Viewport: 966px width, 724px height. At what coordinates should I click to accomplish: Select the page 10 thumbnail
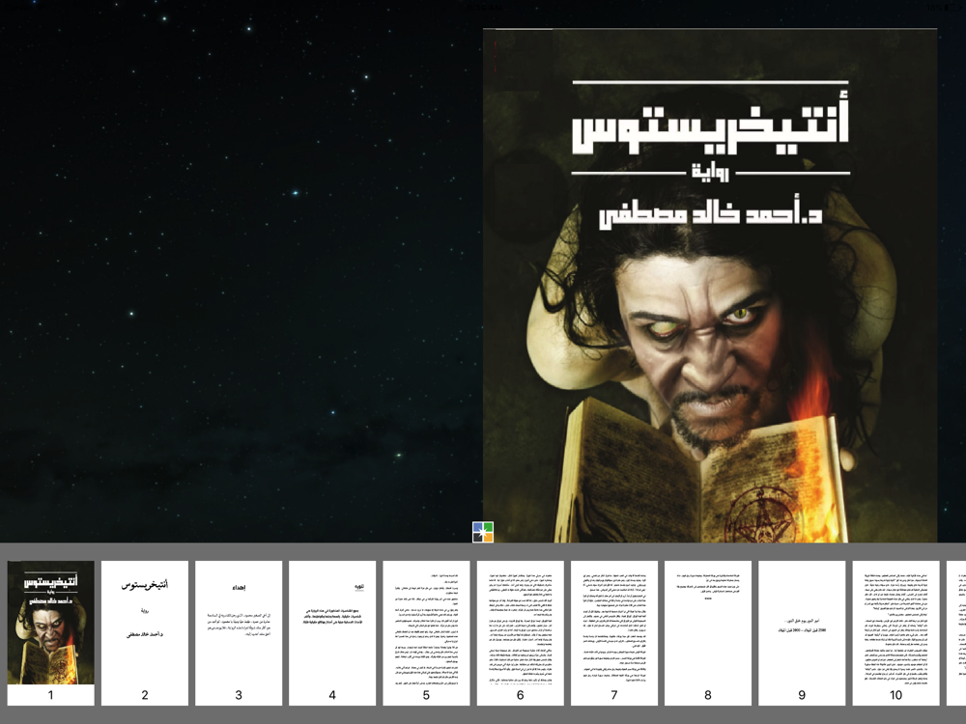click(x=895, y=633)
